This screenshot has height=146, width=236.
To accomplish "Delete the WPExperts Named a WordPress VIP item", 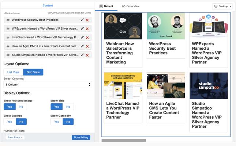I will [x=87, y=29].
